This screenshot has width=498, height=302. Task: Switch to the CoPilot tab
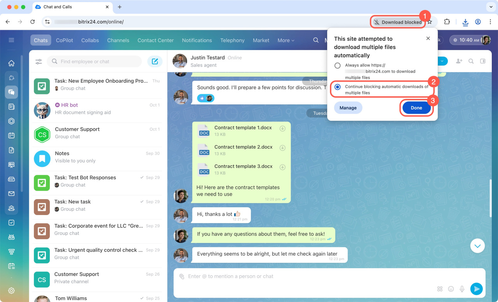point(64,40)
